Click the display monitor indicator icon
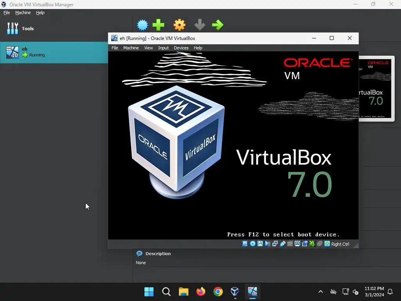This screenshot has width=401, height=301. (x=297, y=244)
